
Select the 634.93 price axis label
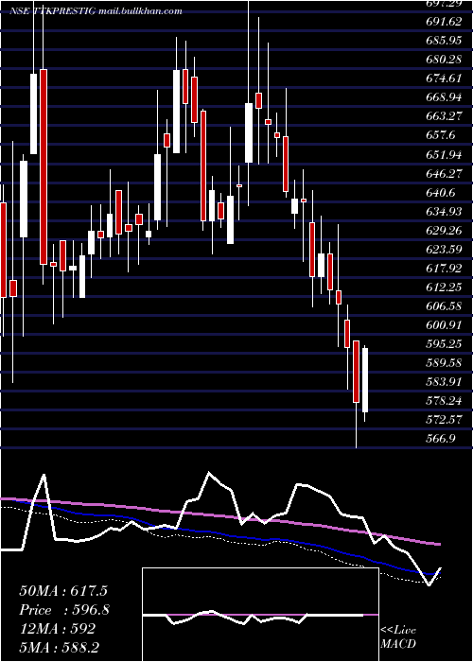tap(444, 212)
